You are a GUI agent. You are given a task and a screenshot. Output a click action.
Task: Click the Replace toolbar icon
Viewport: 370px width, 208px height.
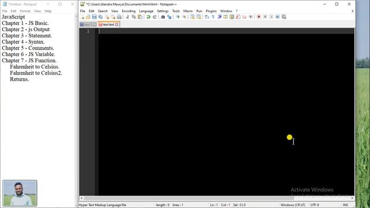(169, 17)
